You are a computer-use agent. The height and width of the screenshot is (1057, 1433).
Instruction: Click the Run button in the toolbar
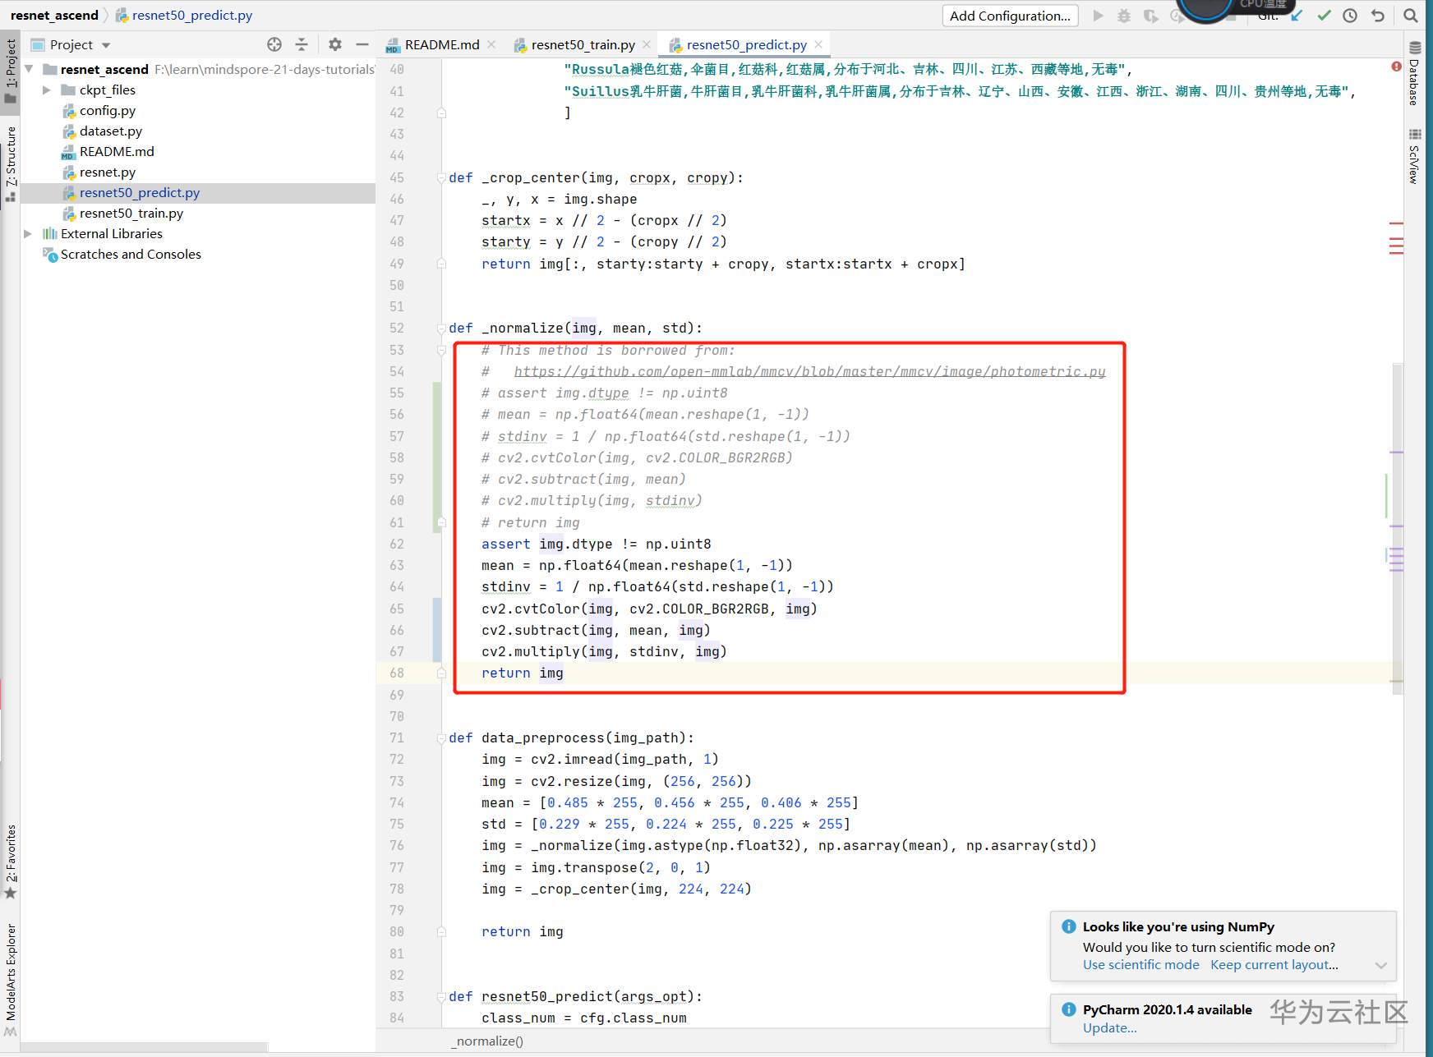coord(1098,16)
